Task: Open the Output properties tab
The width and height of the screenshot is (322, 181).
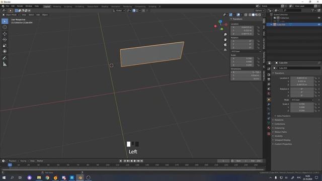Action: [x=269, y=79]
